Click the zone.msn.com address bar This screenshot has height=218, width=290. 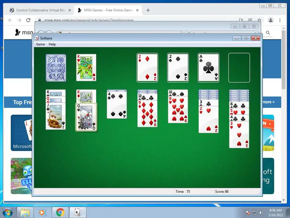tap(89, 20)
